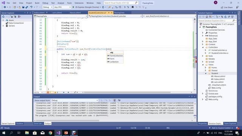Pin the Index.cshtml tab

click(x=47, y=12)
